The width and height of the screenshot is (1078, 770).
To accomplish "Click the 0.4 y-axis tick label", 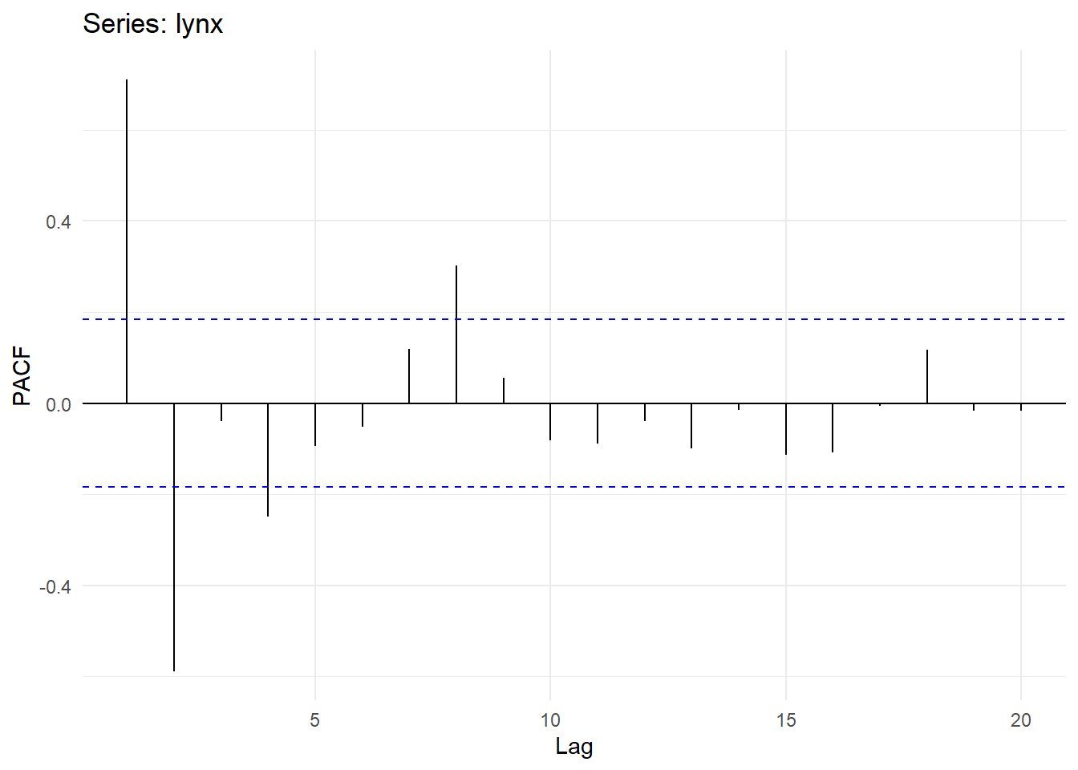I will [58, 221].
